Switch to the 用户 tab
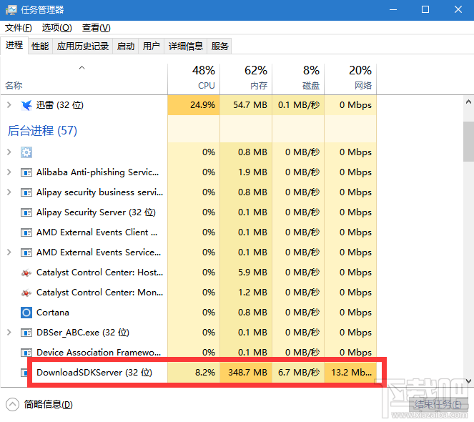Screen dimensions: 474x422 tap(151, 46)
